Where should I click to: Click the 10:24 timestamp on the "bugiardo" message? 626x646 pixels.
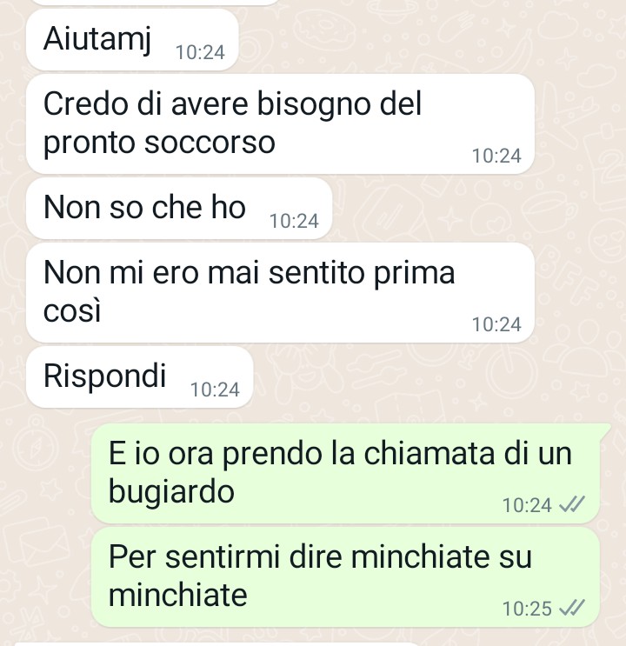[527, 505]
